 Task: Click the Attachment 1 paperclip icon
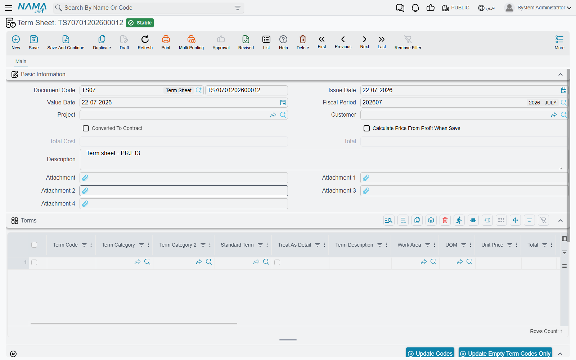coord(366,178)
